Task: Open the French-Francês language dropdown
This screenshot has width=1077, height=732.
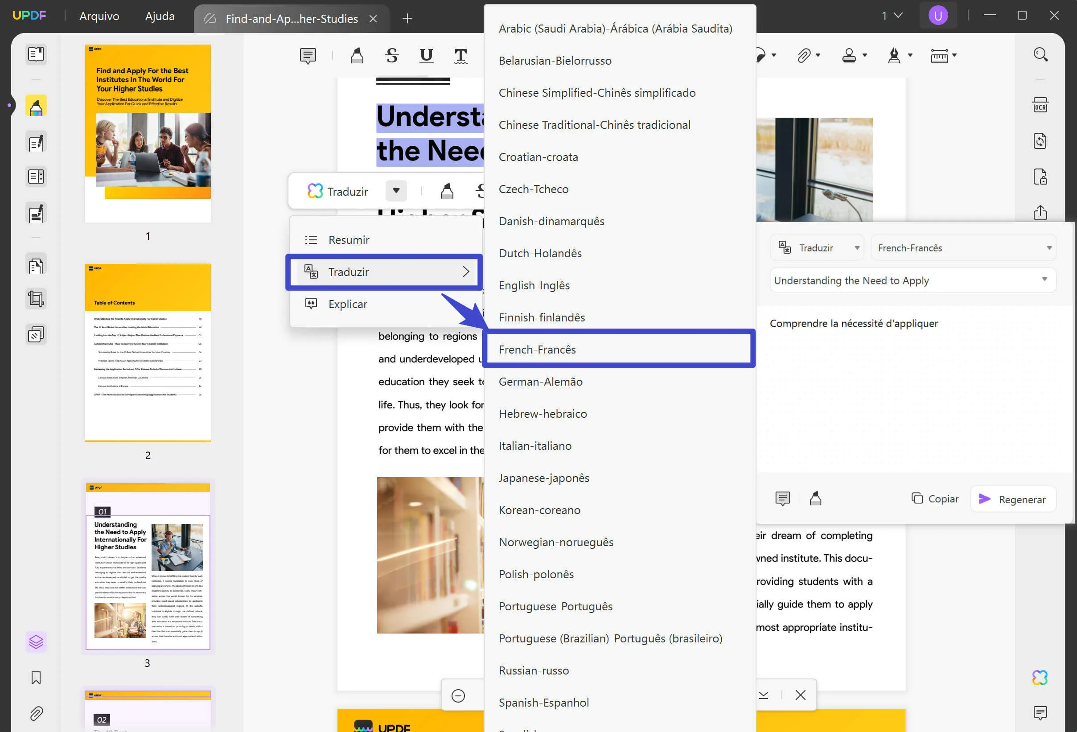Action: [x=964, y=247]
